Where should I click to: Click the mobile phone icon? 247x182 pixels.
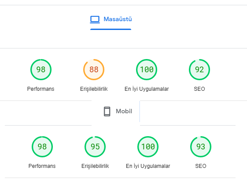(x=107, y=111)
